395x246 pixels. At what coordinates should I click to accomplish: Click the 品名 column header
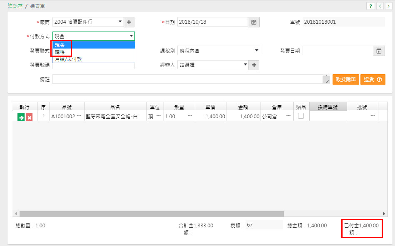pos(115,107)
